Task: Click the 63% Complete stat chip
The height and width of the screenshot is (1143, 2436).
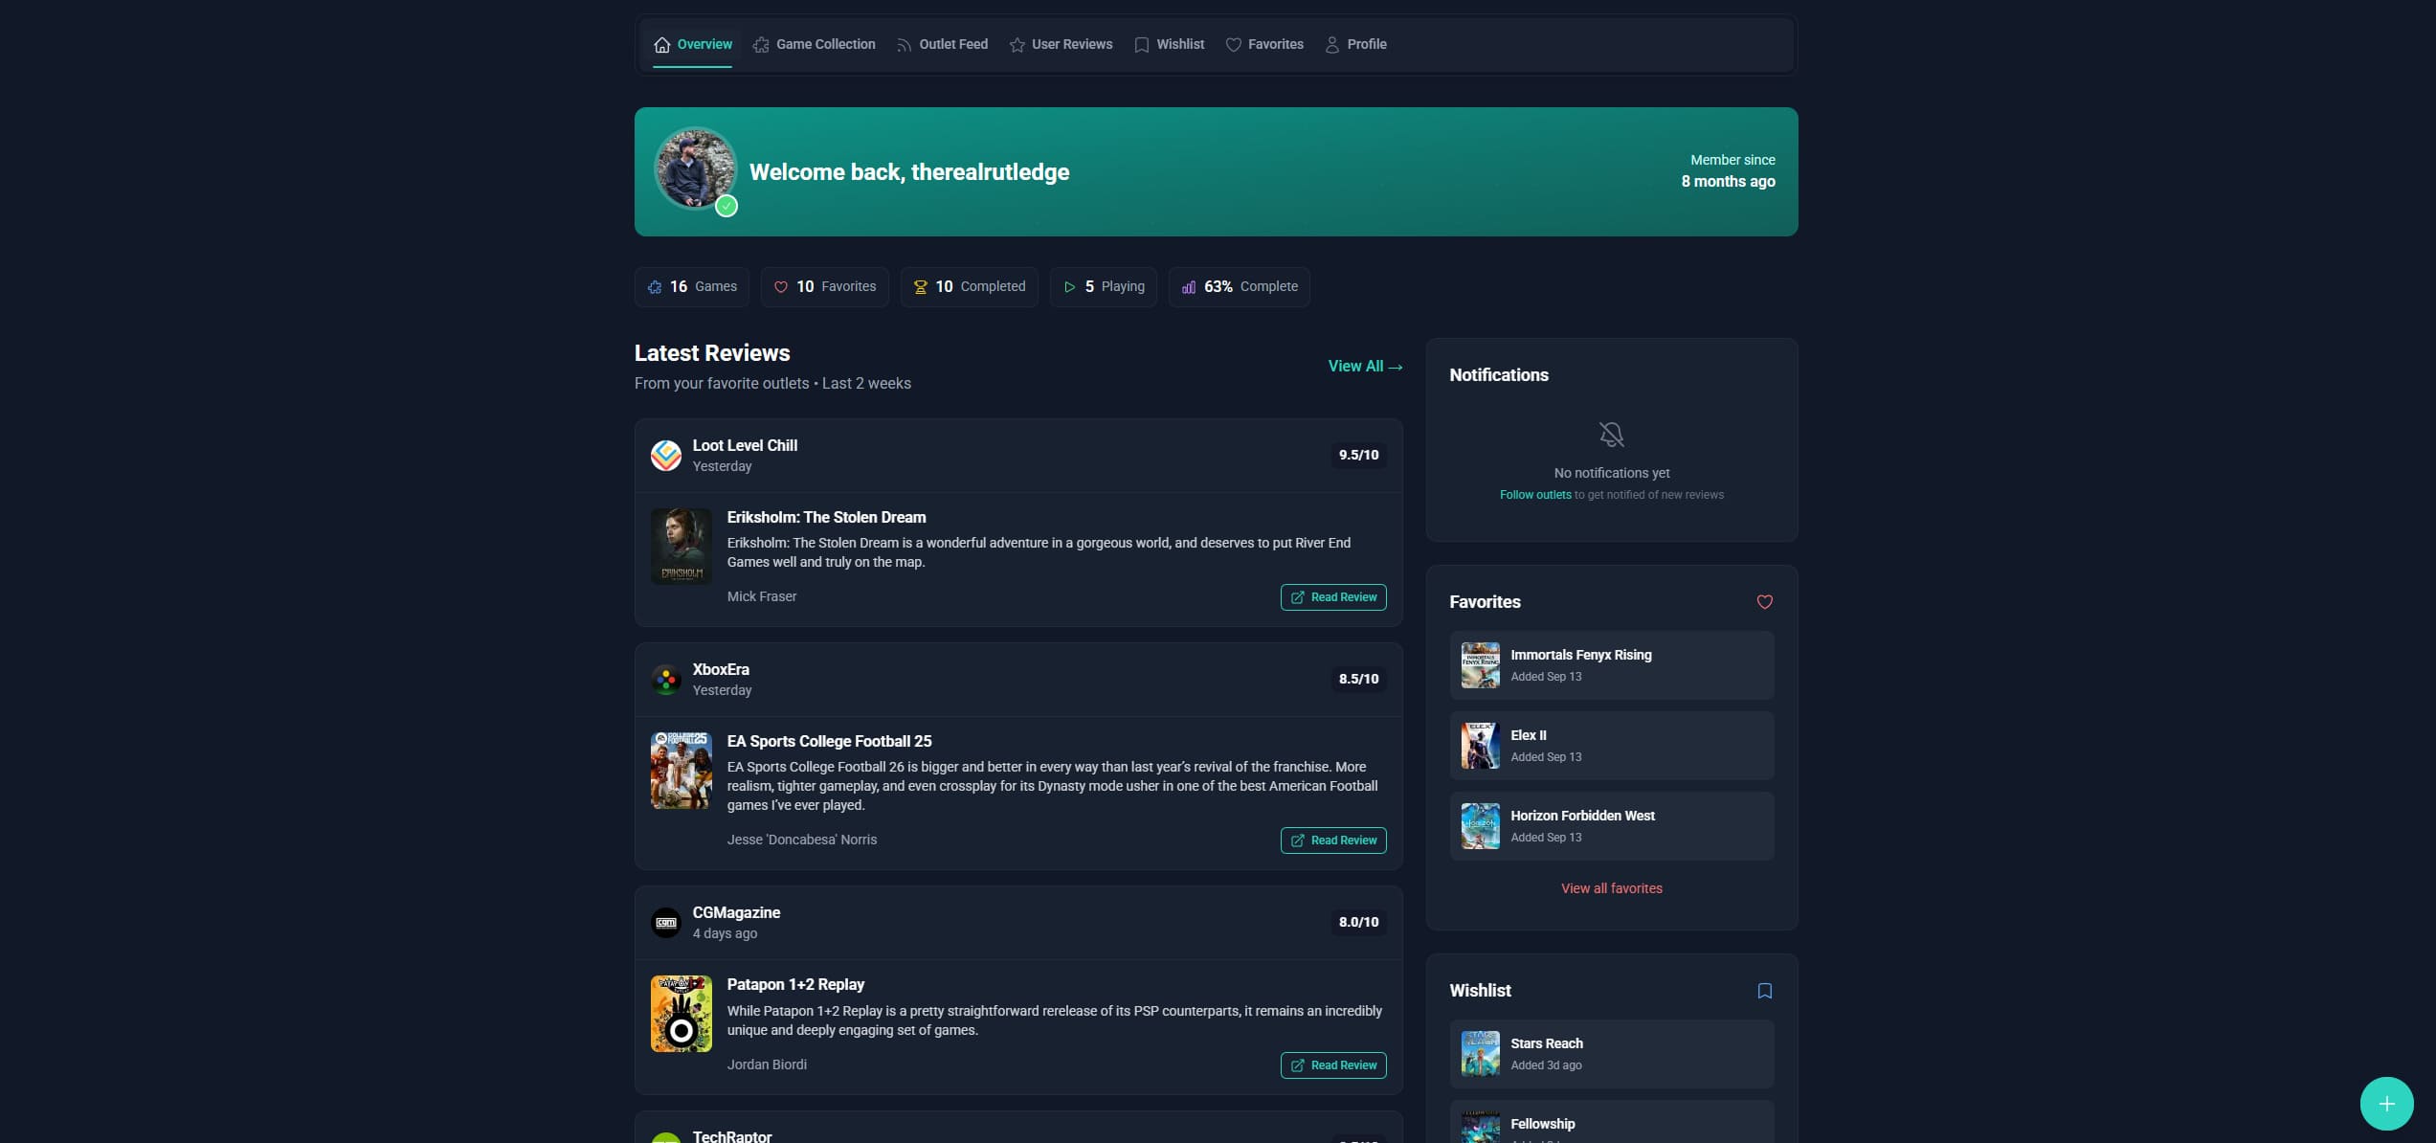Action: 1240,287
